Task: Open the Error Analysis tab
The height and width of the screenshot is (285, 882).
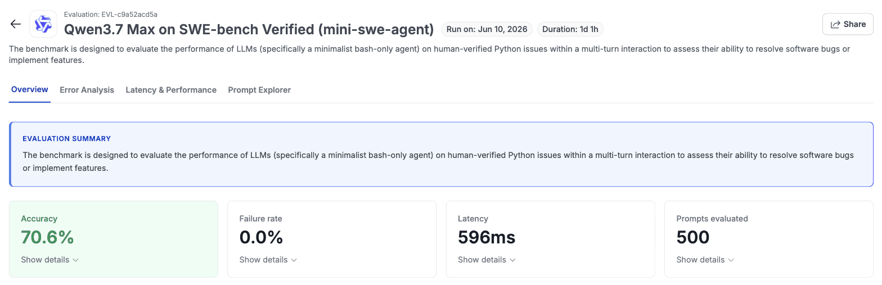Action: 87,90
